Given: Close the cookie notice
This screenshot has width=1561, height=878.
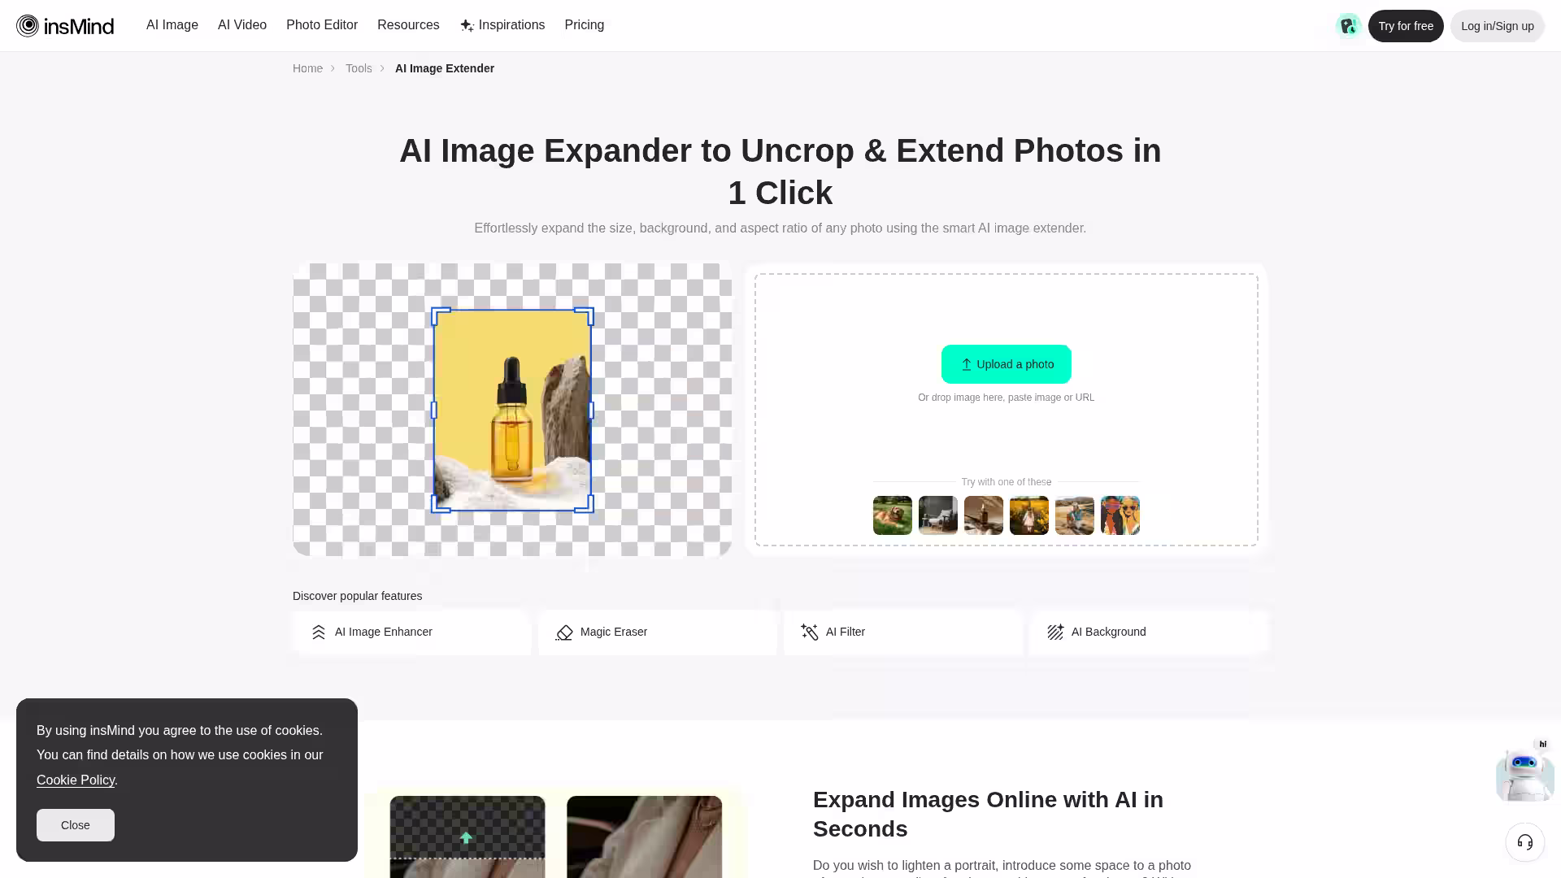Looking at the screenshot, I should (76, 825).
